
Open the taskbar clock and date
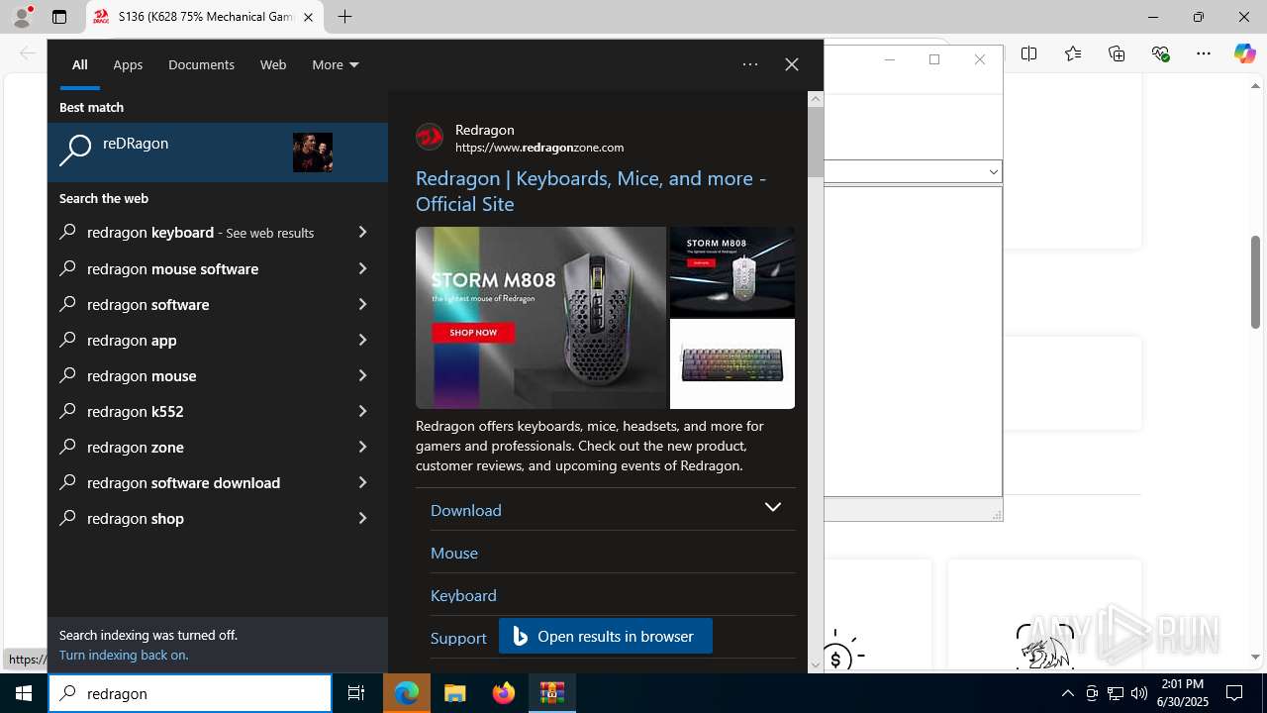pos(1183,693)
